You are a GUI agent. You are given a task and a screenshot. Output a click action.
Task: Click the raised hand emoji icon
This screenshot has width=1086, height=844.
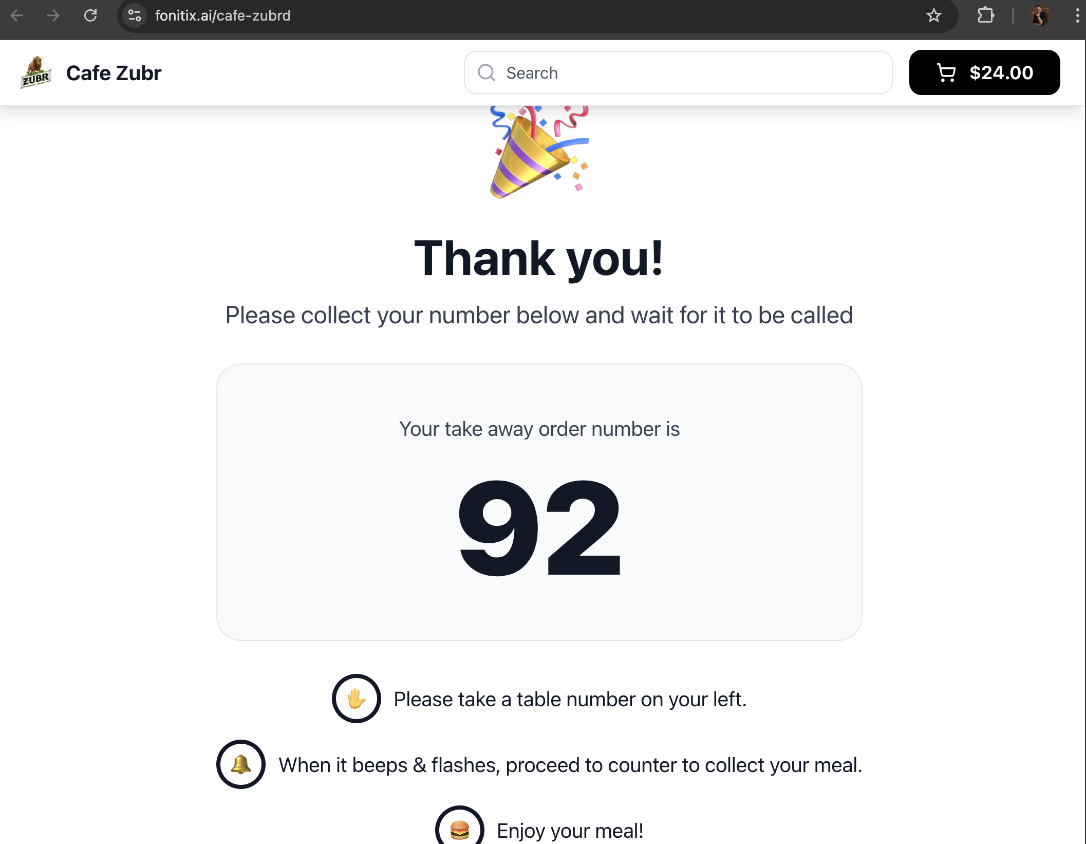click(x=356, y=699)
